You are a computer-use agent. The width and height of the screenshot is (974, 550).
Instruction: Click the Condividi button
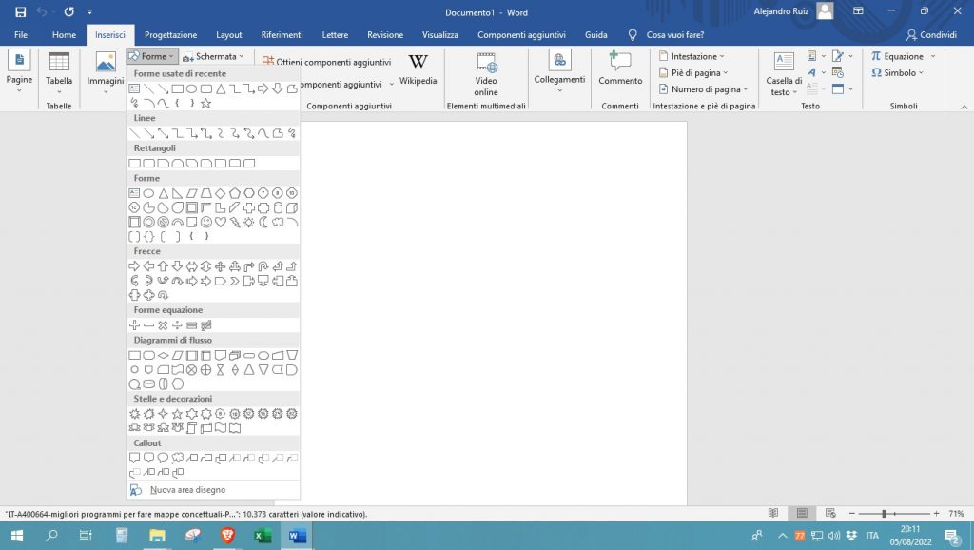pyautogui.click(x=931, y=35)
